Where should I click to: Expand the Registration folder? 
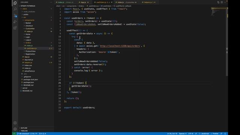click(x=30, y=54)
